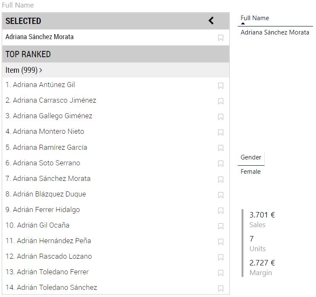Bookmark Adrián Toledano Sánchez row
Screen dimensions: 316x297
click(220, 289)
